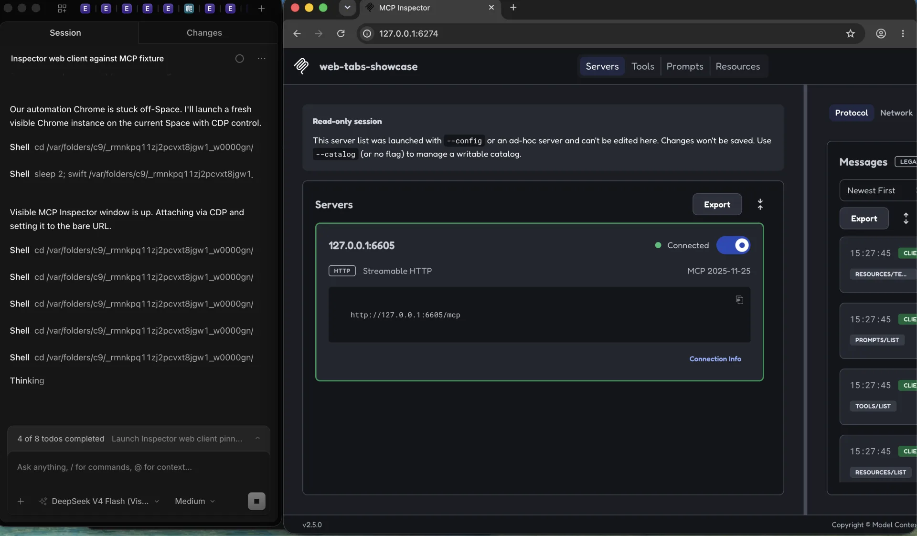Click the HTTP transport badge

pos(342,271)
